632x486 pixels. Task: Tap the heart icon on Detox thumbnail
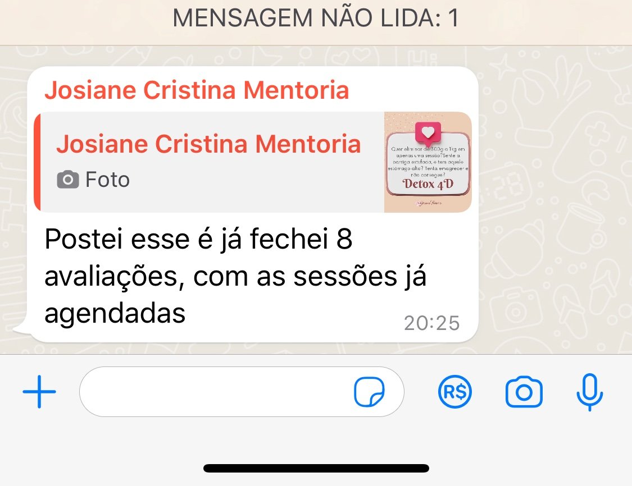[428, 132]
